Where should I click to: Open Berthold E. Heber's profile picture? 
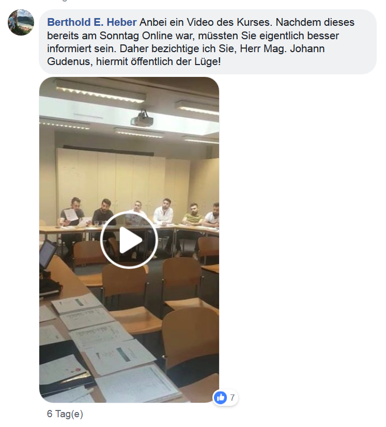(x=21, y=23)
